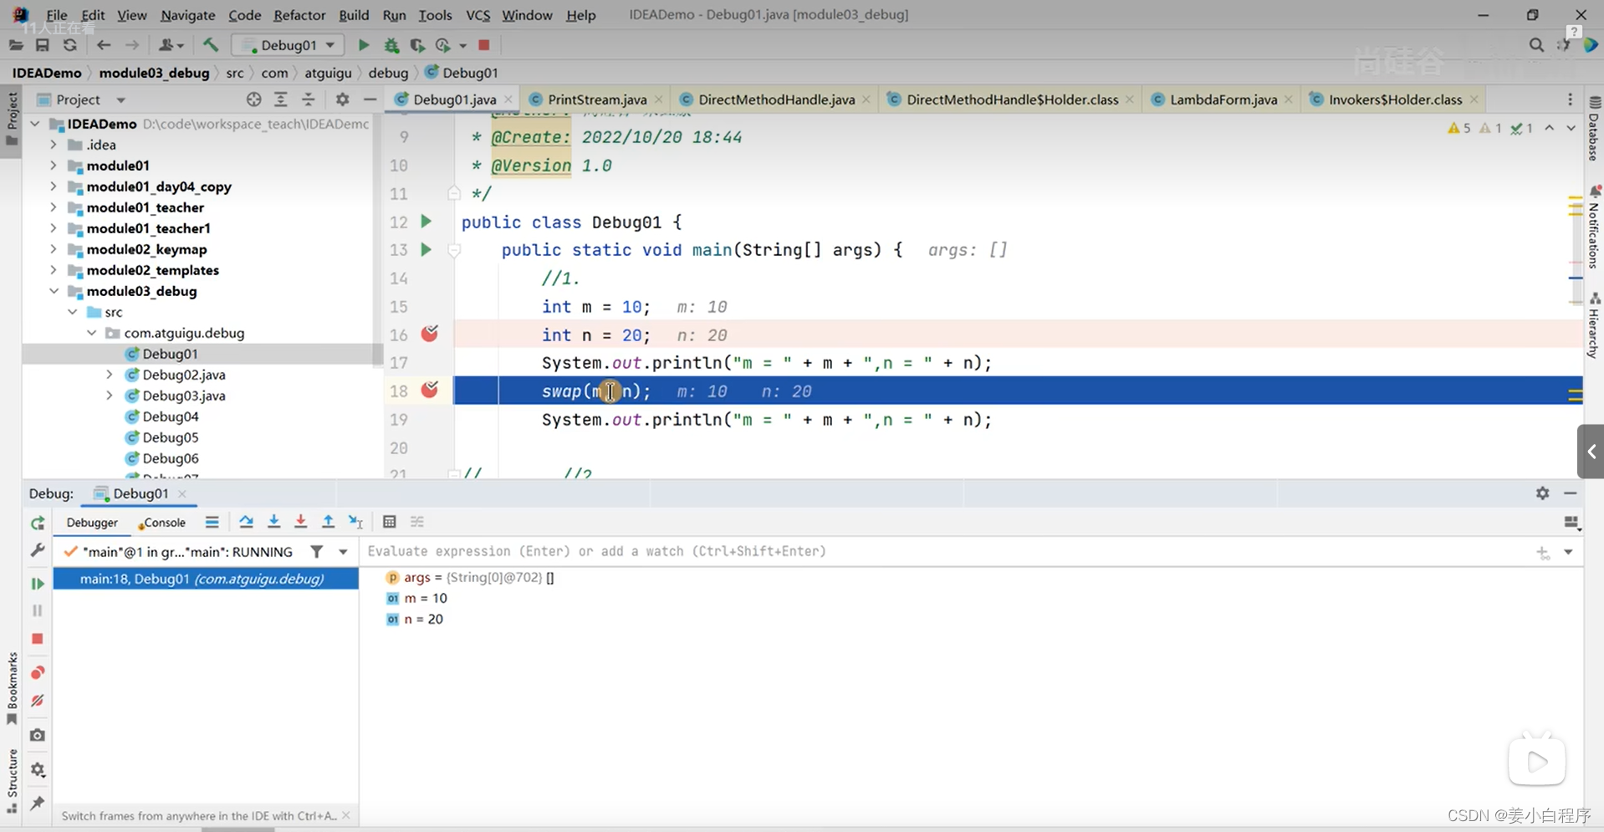The height and width of the screenshot is (832, 1604).
Task: Click Step Over debugger icon
Action: [246, 522]
